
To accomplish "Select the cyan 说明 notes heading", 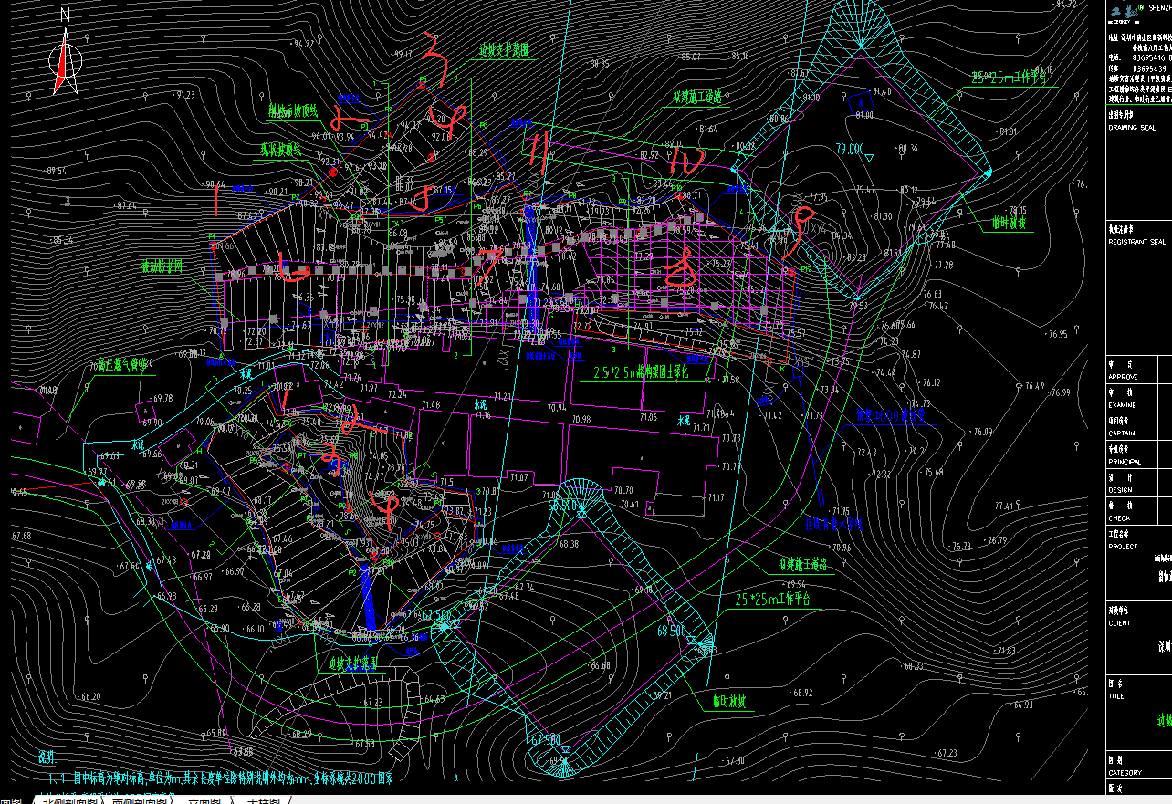I will pos(47,757).
